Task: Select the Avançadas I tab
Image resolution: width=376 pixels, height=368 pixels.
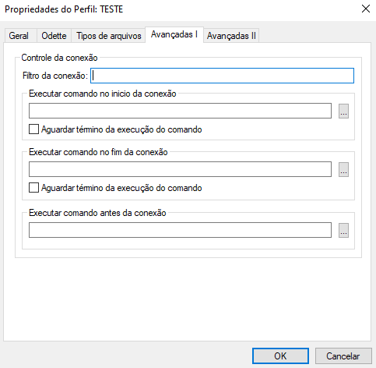Action: coord(174,34)
